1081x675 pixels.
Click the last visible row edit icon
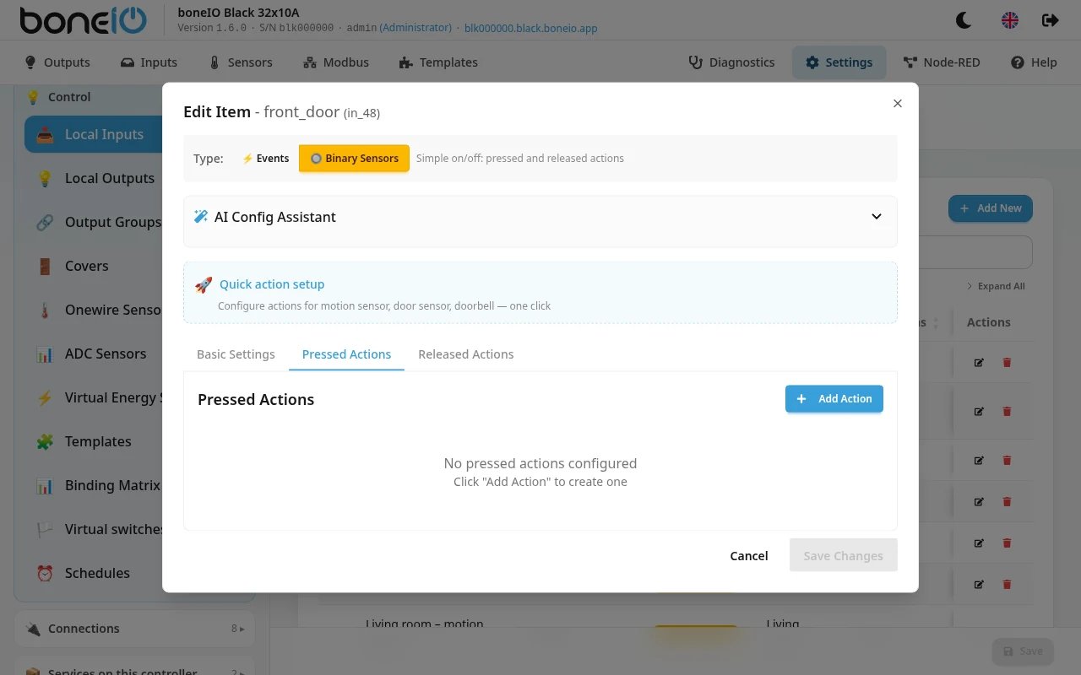979,584
